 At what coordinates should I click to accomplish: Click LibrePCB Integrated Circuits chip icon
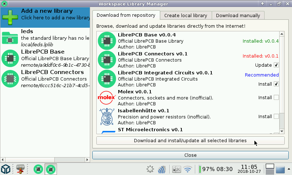point(107,78)
